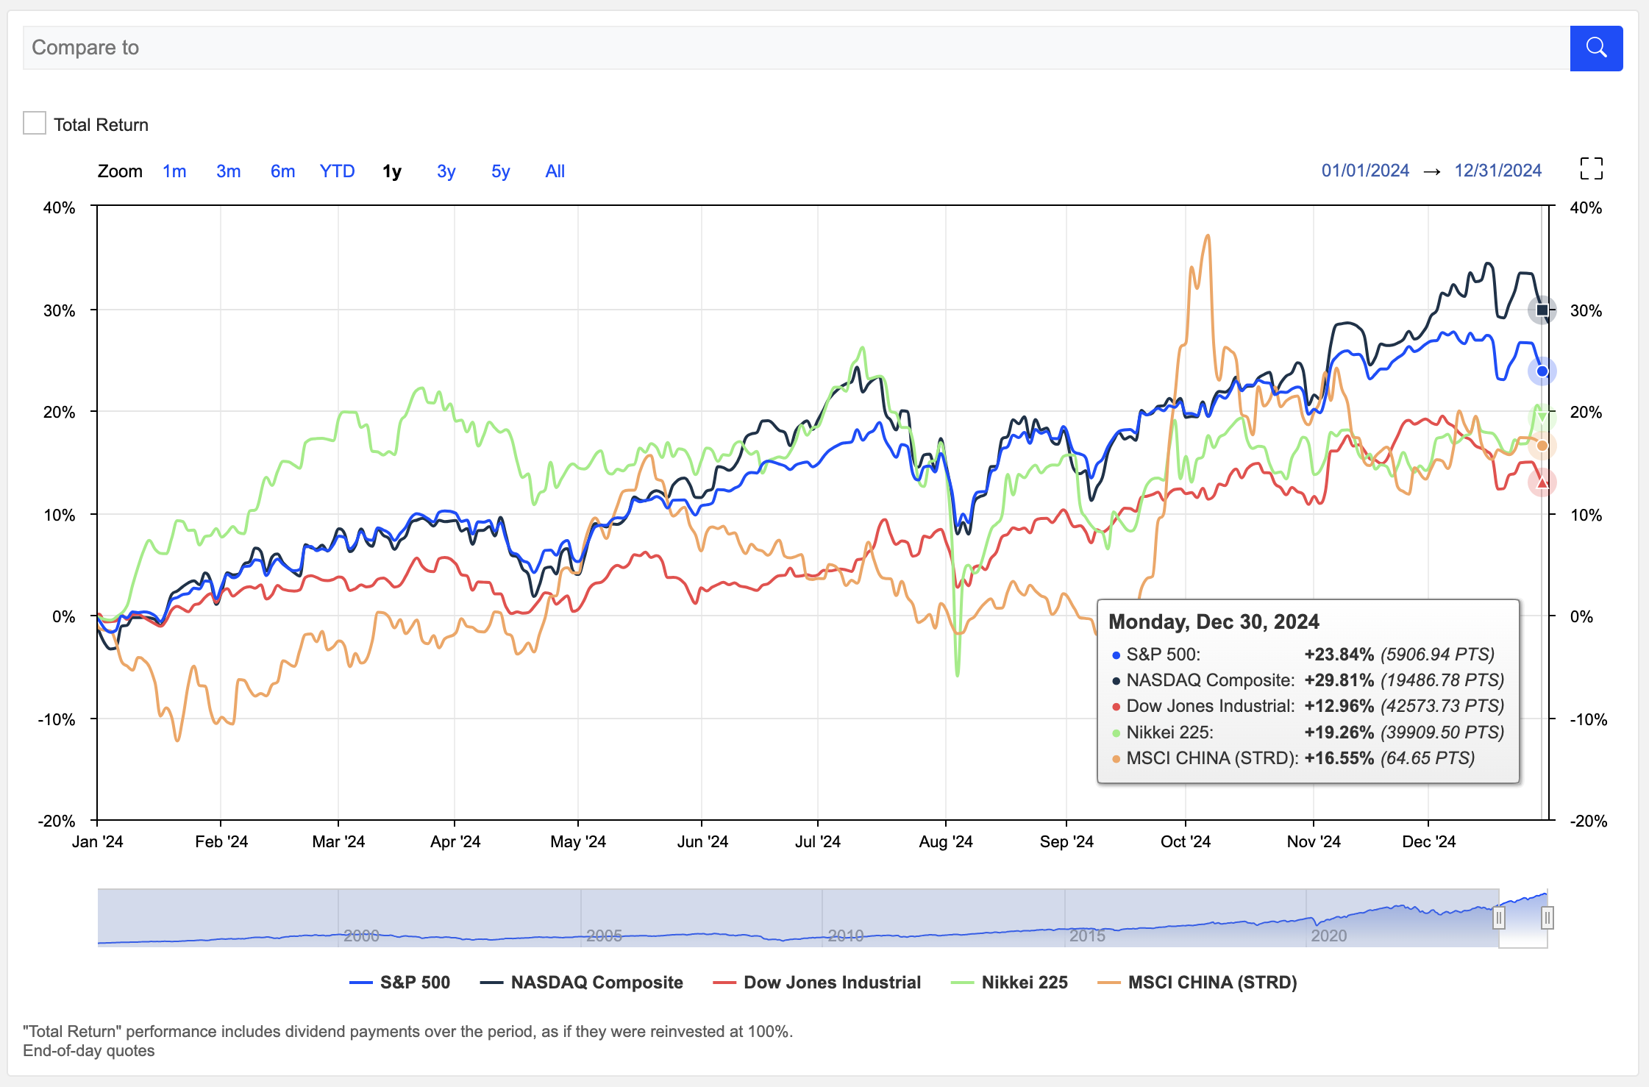
Task: Click the MSCI China orange circle end marker
Action: point(1542,446)
